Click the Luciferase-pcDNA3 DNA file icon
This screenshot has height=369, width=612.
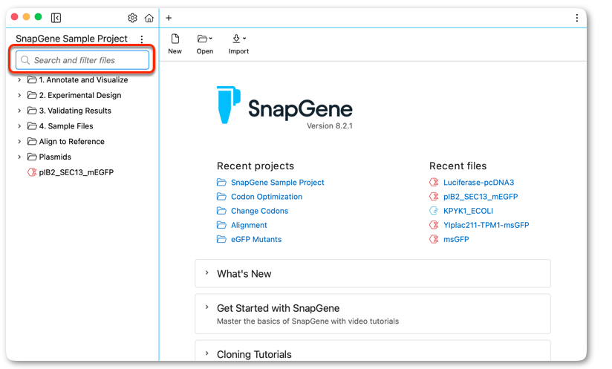tap(434, 182)
